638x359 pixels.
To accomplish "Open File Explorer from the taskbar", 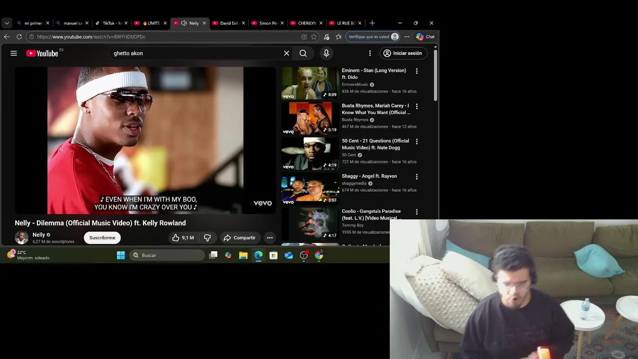I will coord(243,255).
